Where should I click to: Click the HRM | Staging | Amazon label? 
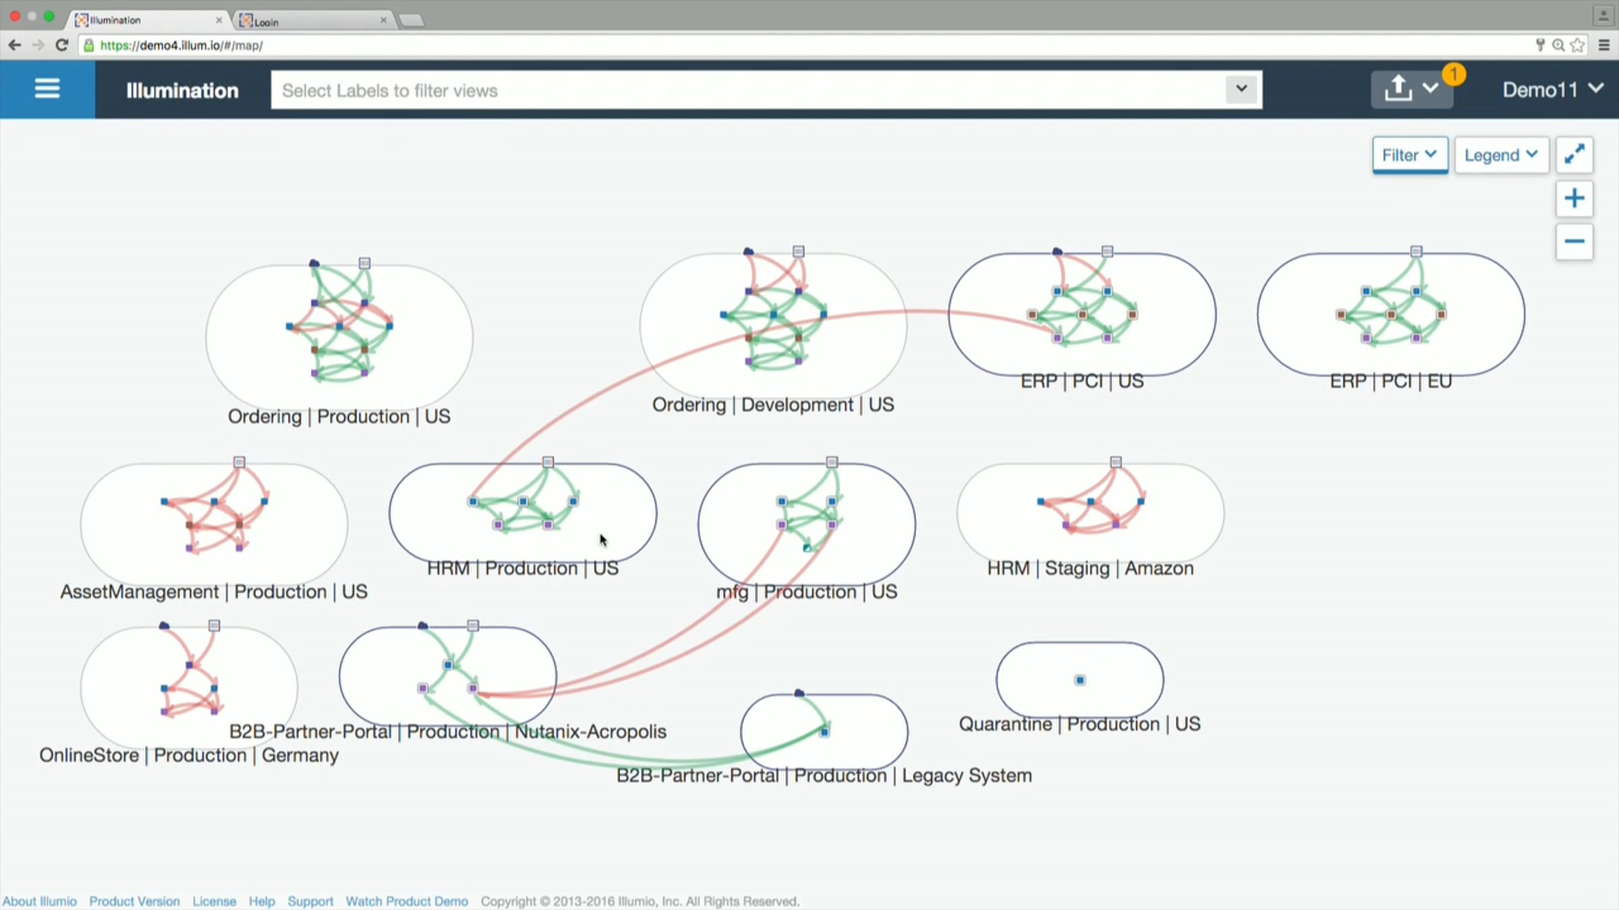point(1090,568)
